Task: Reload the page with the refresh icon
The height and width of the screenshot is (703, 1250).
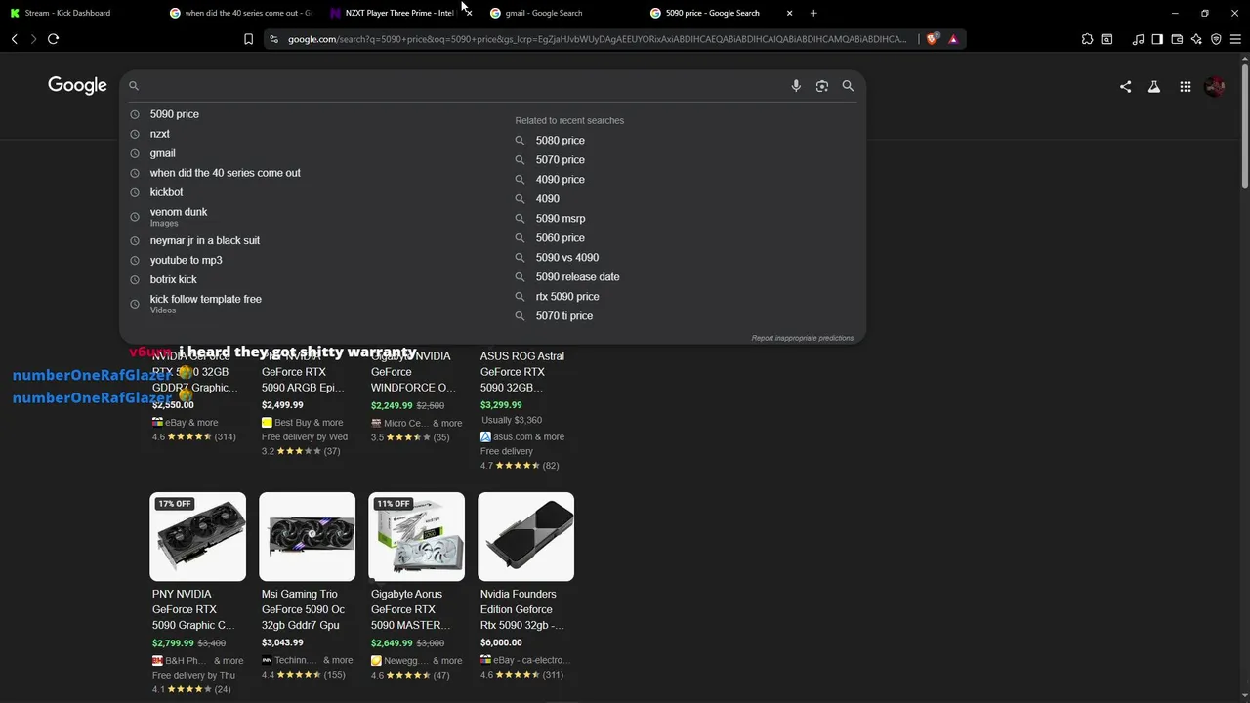Action: 53,39
